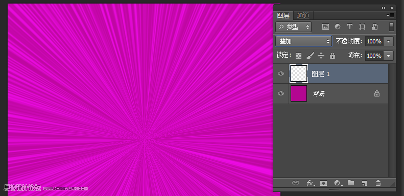404x196 pixels.
Task: Click the panel bottom resize grip
Action: pyautogui.click(x=334, y=189)
